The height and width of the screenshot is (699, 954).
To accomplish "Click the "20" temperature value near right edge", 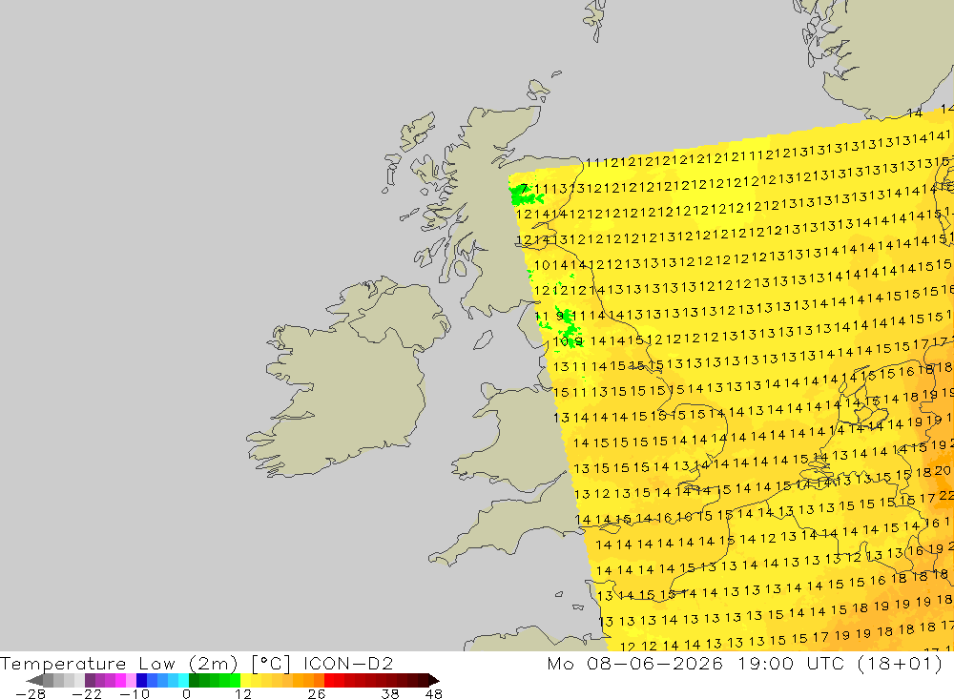I will pos(943,470).
